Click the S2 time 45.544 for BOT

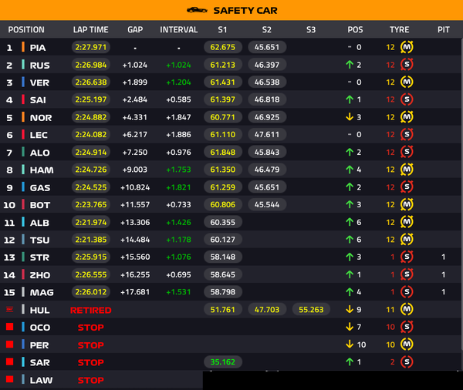point(267,204)
